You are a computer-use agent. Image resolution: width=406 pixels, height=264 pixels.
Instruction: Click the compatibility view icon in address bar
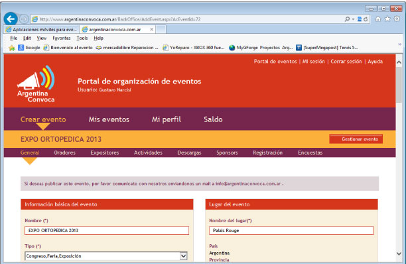360,19
